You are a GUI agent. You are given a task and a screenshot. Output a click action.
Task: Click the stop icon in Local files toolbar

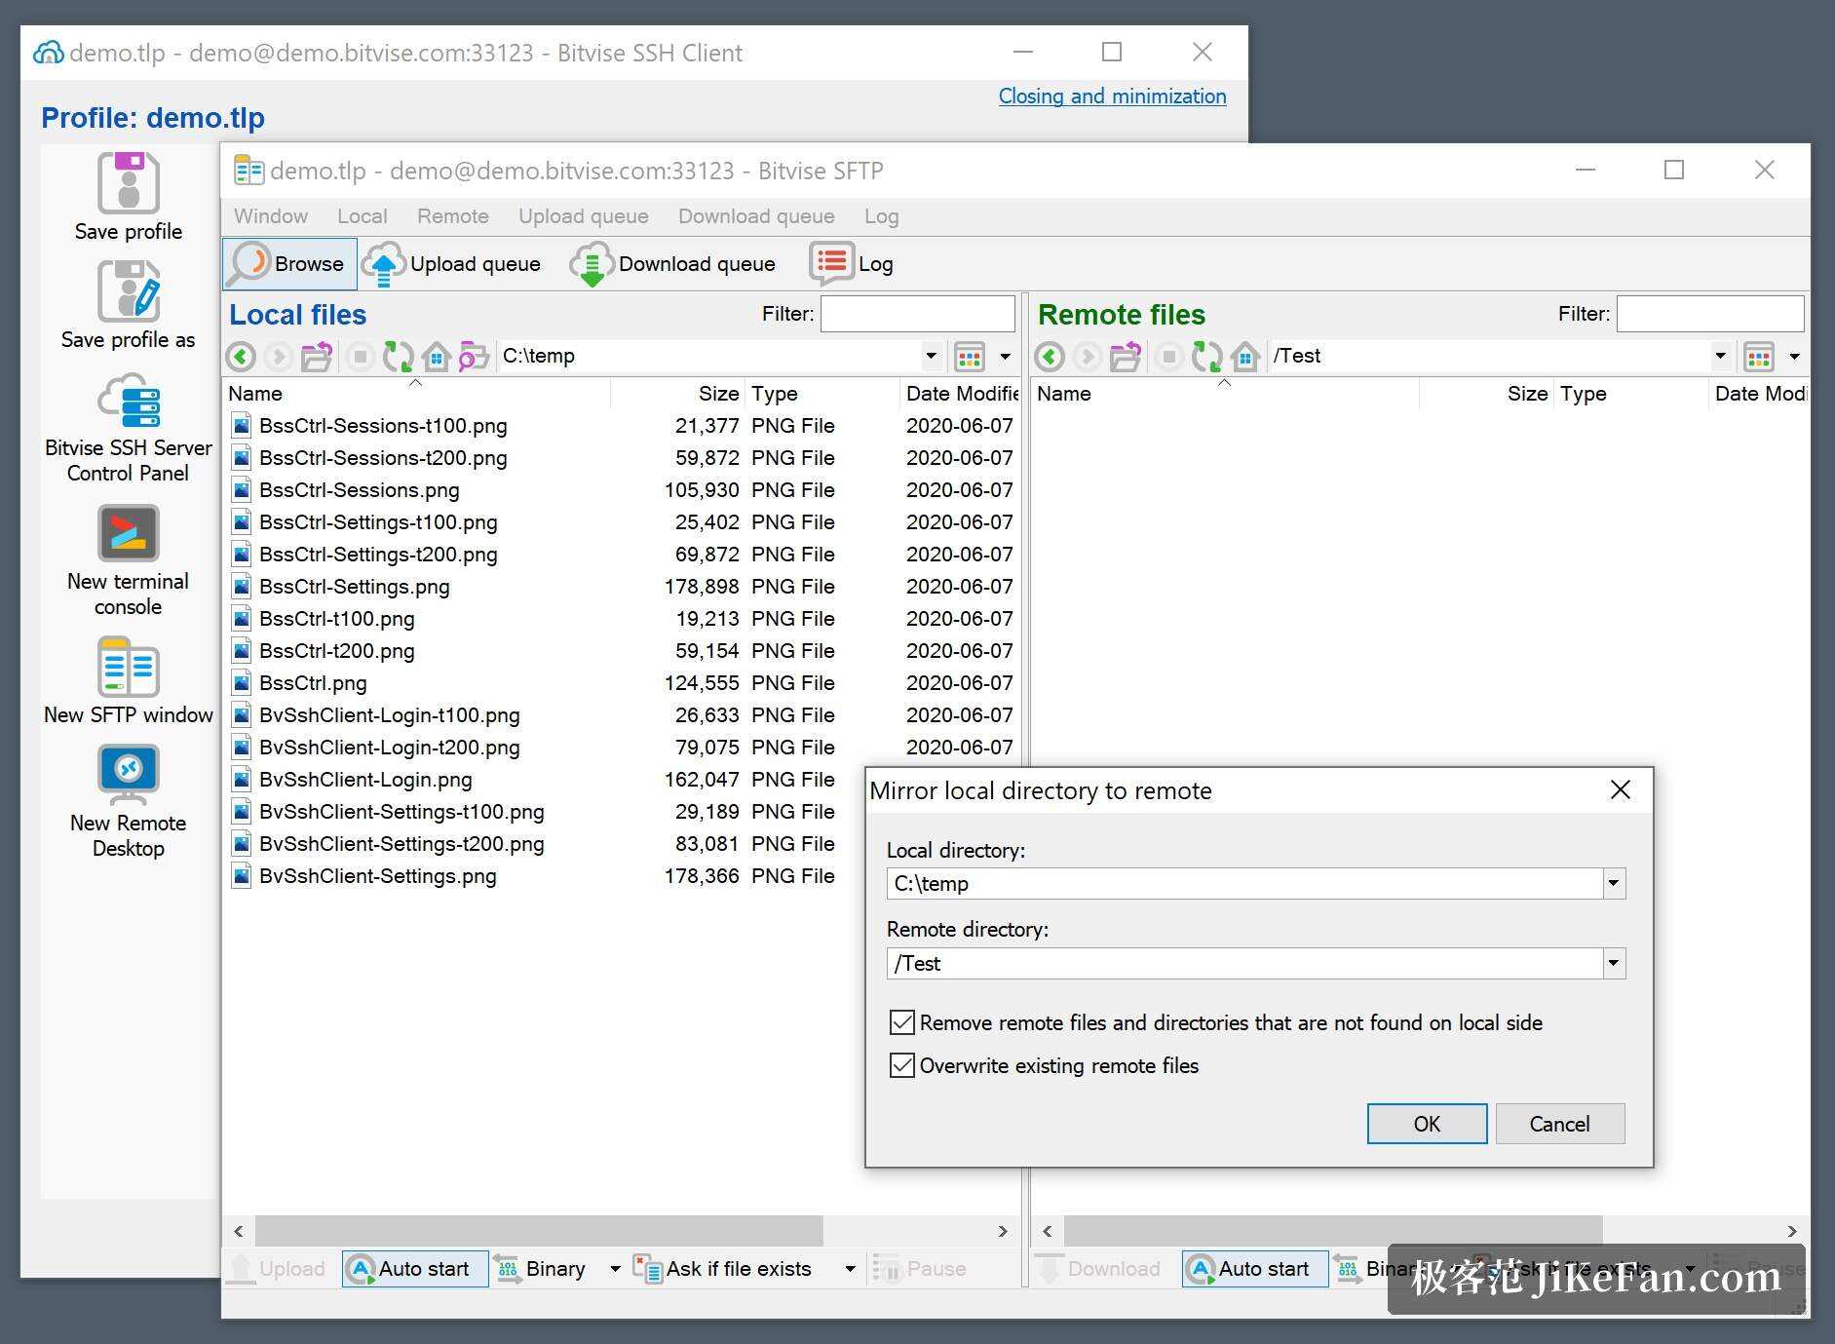click(x=361, y=357)
